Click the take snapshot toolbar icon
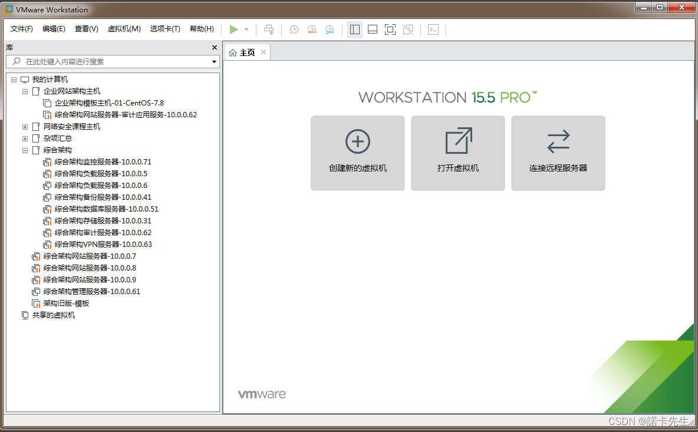Image resolution: width=698 pixels, height=432 pixels. (x=294, y=29)
